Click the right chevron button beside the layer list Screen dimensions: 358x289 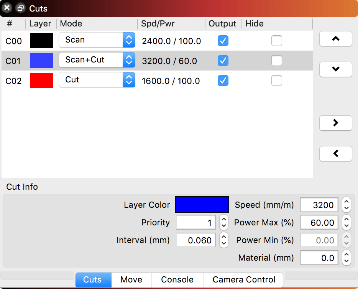point(335,123)
